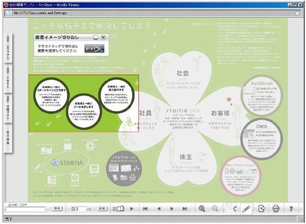Viewport: 306px width, 224px height.
Task: Open the 目次・付箋リスト side tab
Action: (x=8, y=107)
